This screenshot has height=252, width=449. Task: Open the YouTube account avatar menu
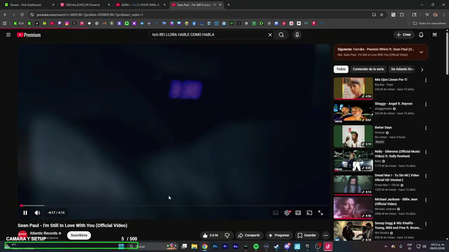coord(435,35)
